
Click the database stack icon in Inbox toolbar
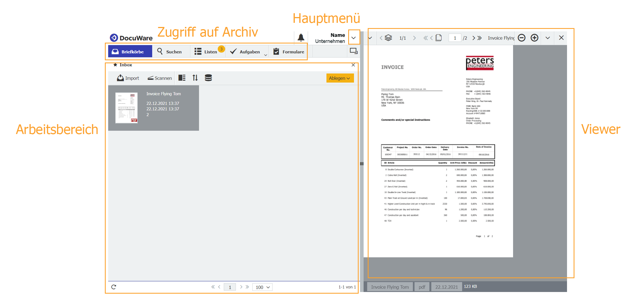click(208, 78)
